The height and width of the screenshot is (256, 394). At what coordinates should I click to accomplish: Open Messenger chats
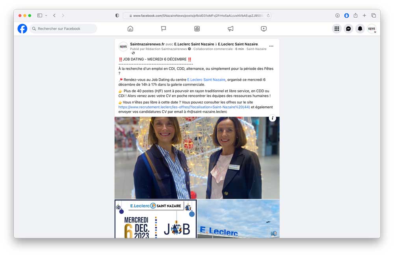click(348, 29)
